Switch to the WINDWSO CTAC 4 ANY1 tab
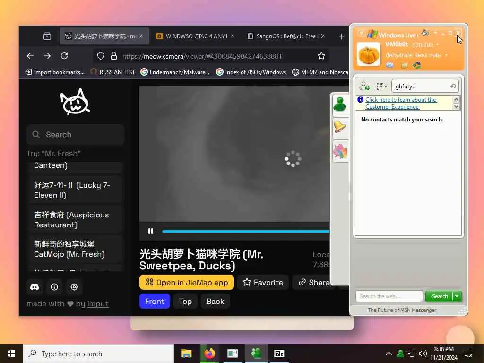484x363 pixels. (196, 36)
